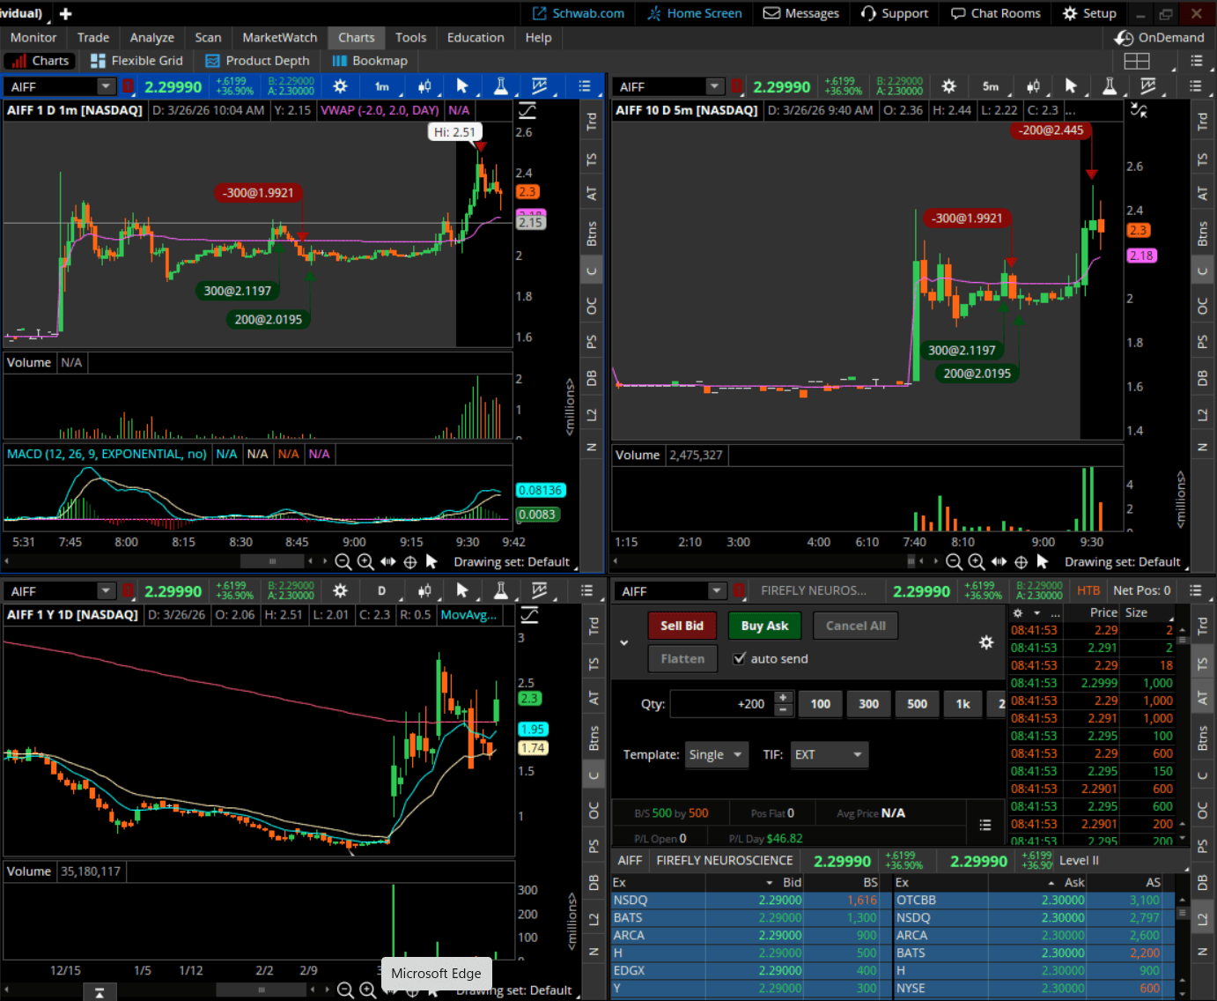
Task: Open settings gear in 5m chart toolbar
Action: click(x=948, y=86)
